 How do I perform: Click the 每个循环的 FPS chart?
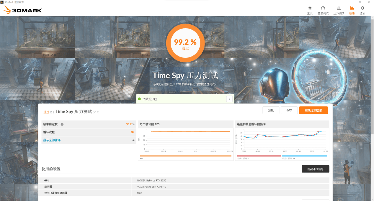[185, 141]
